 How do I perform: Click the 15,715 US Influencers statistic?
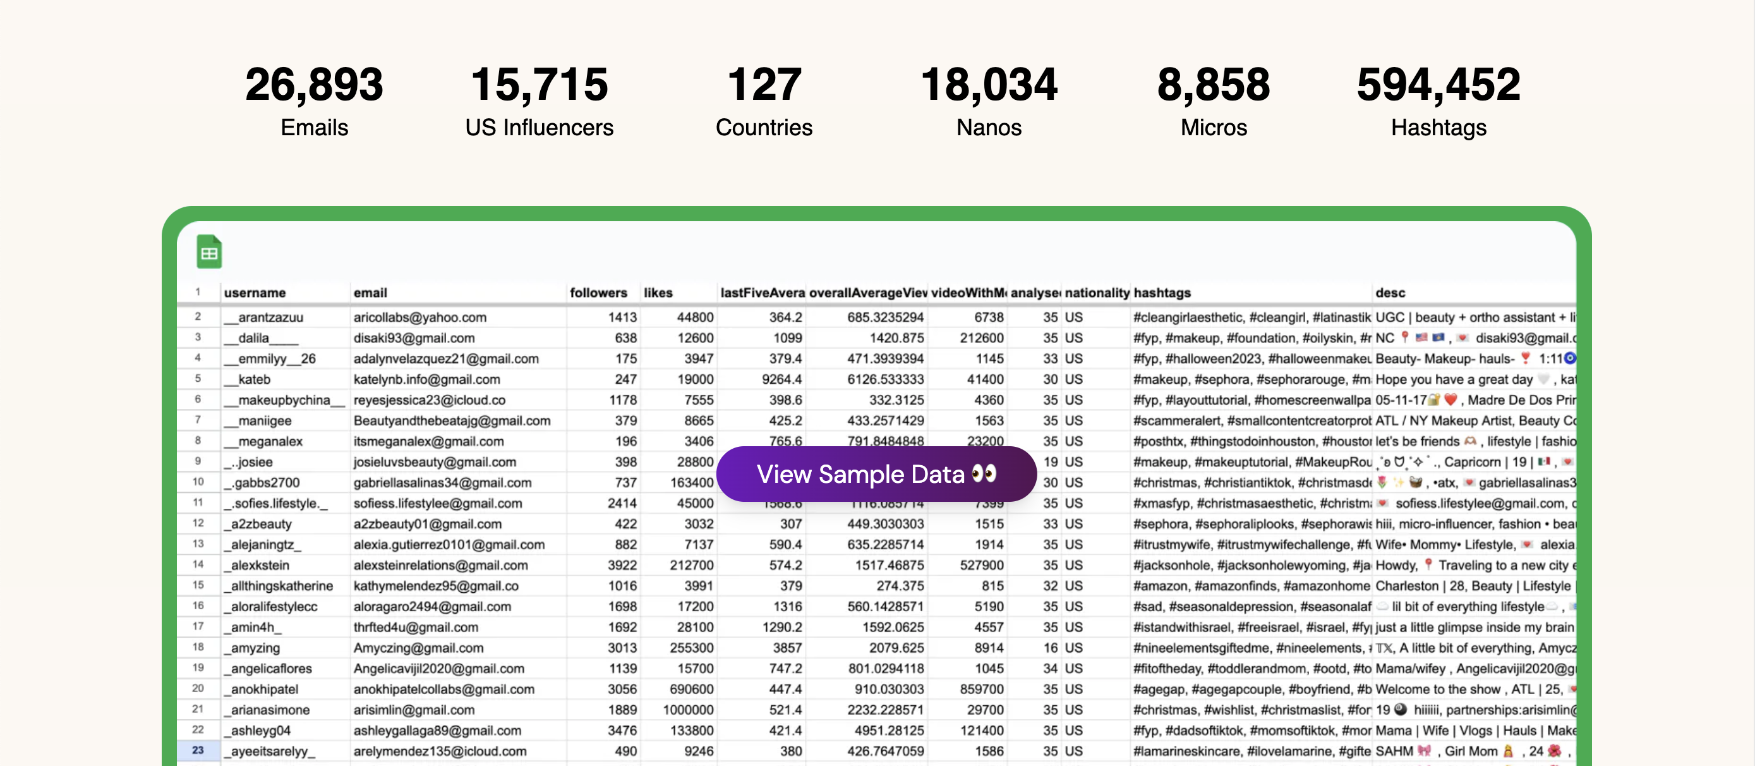[x=539, y=100]
